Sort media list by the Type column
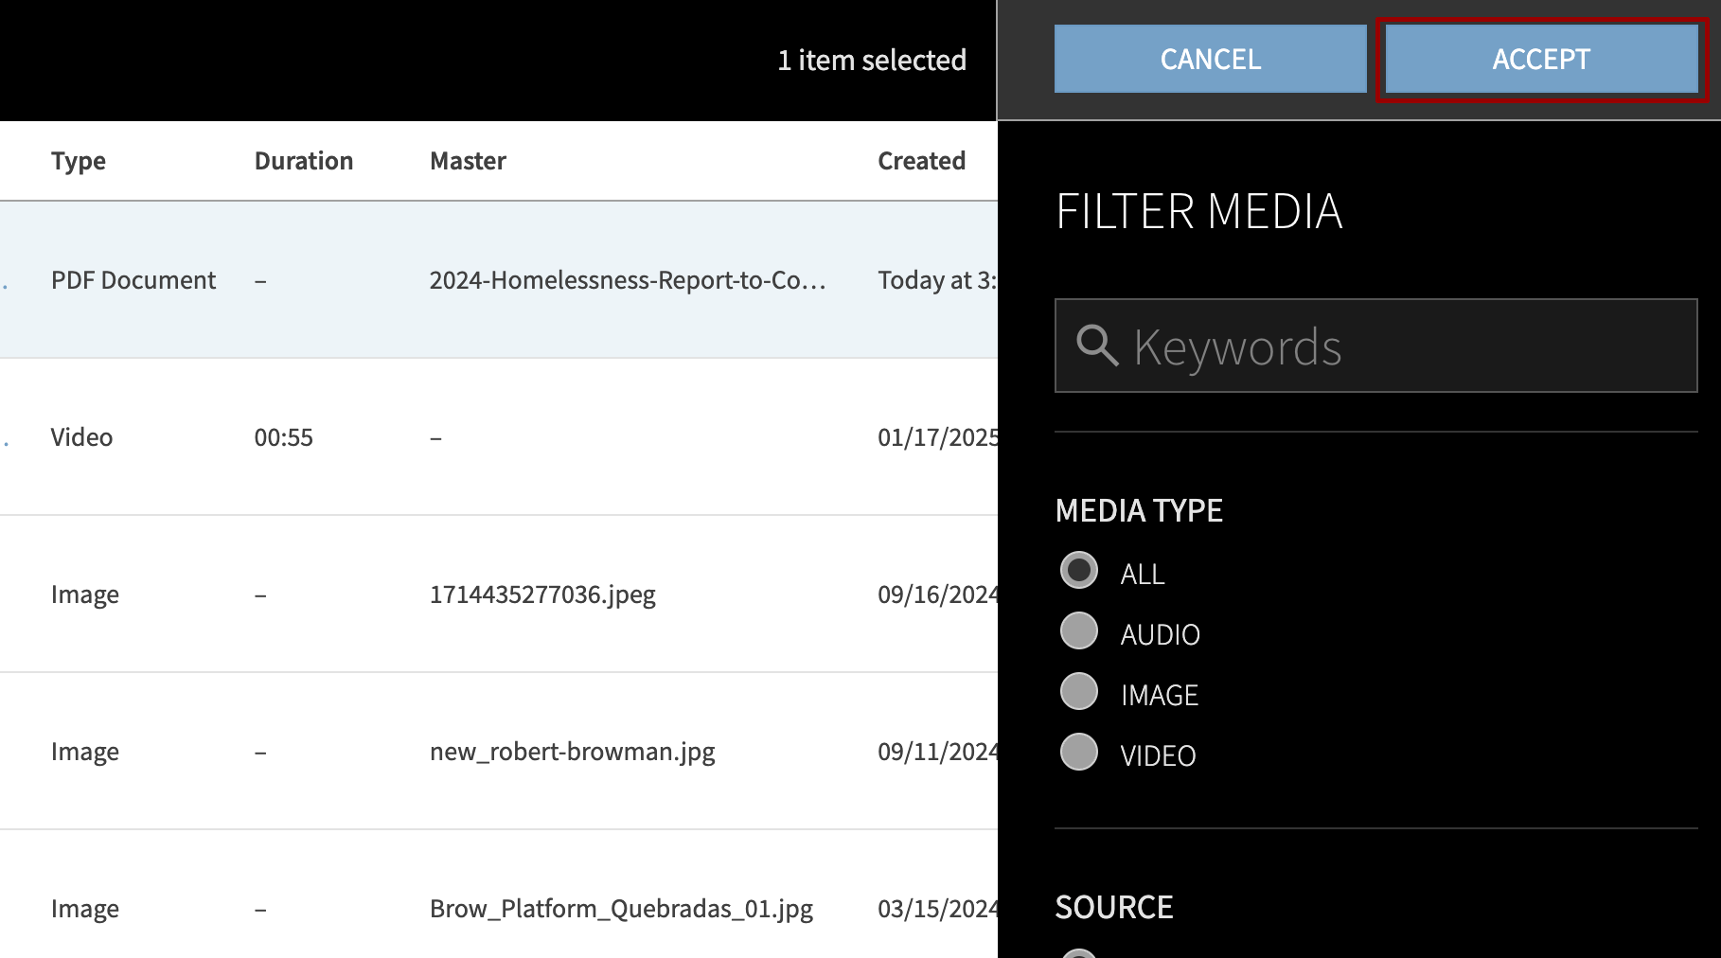 coord(79,160)
